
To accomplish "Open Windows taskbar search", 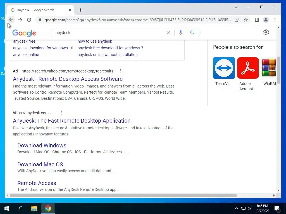I will 20,208.
